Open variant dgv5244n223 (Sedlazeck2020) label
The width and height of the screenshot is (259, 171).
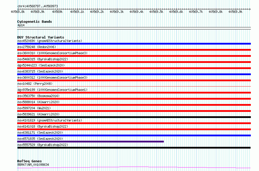pos(41,65)
